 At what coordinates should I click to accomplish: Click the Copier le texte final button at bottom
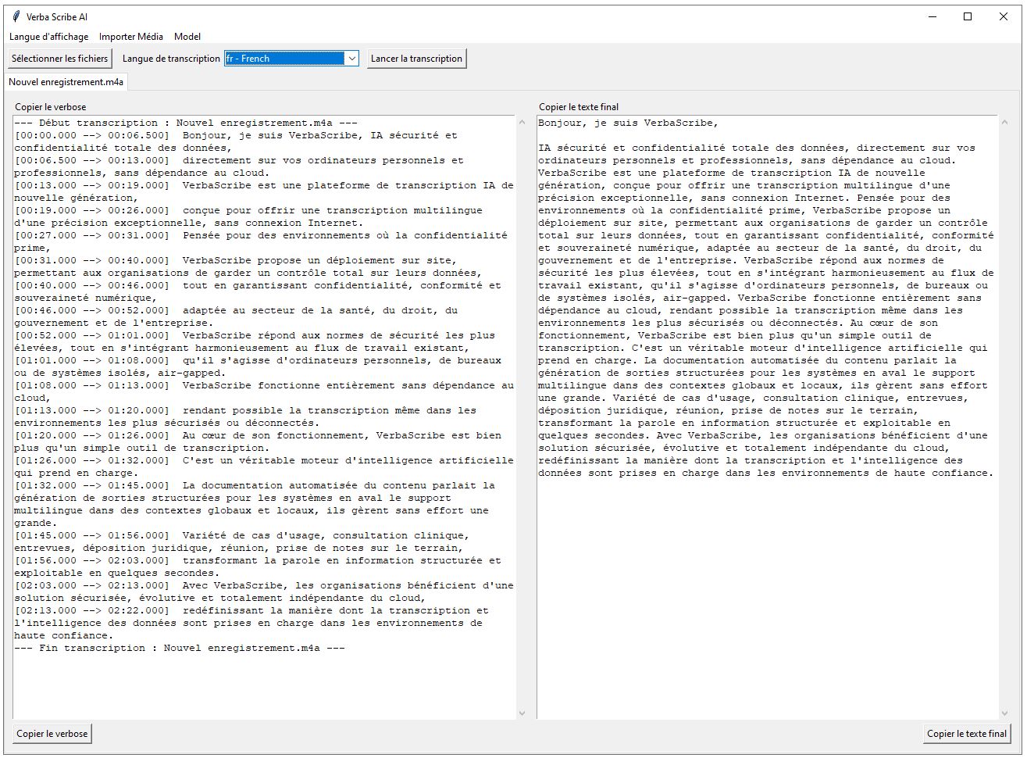967,734
